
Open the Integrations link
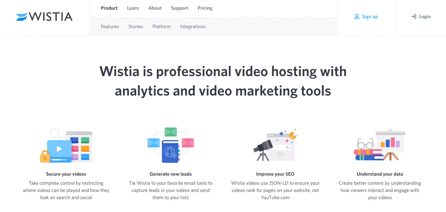(x=193, y=26)
